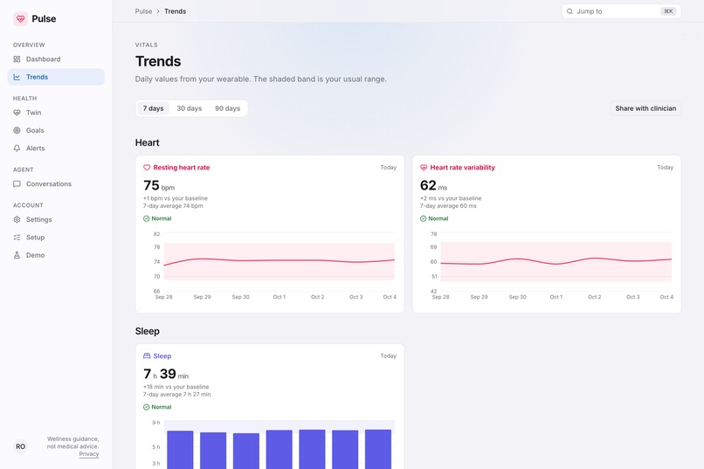
Task: Click Today label on Sleep card
Action: (x=389, y=356)
